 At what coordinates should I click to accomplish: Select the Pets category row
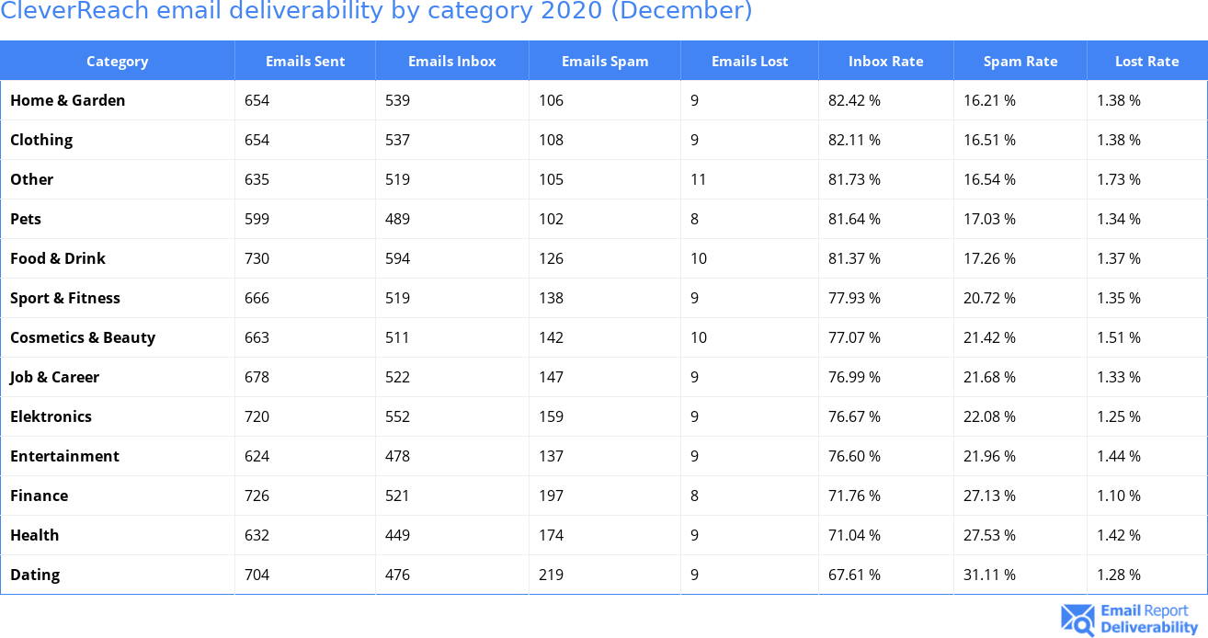[26, 219]
